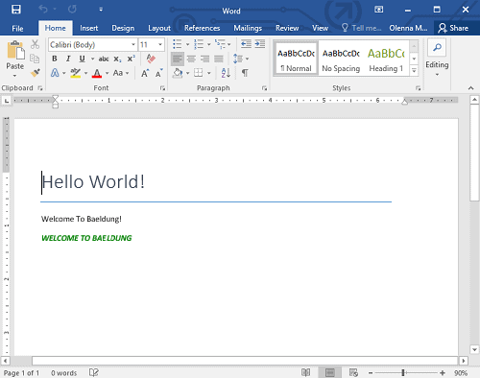Open the font size 11 dropdown
The image size is (480, 378).
(x=160, y=44)
